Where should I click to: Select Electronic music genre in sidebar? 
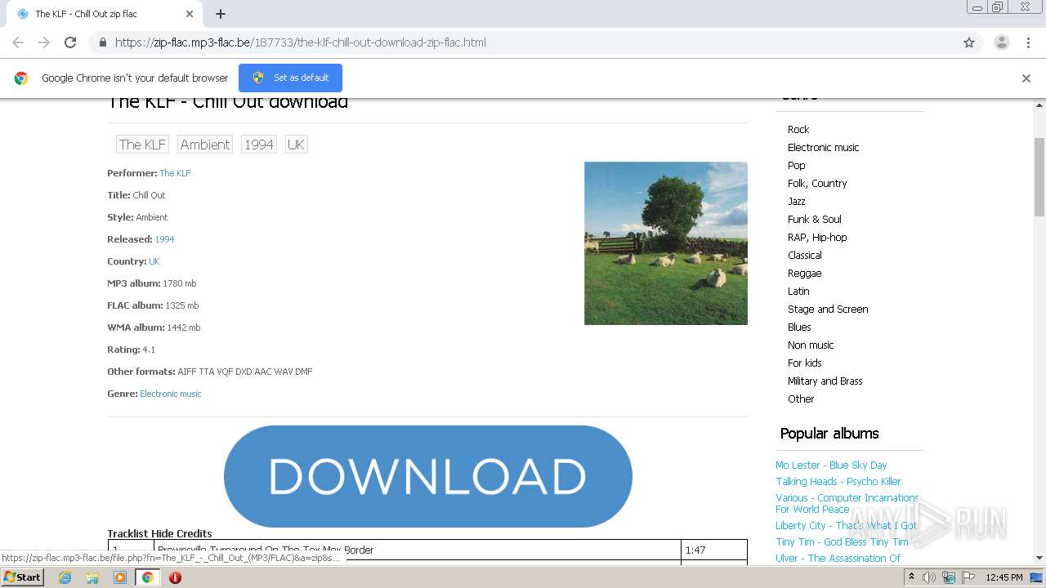point(824,147)
